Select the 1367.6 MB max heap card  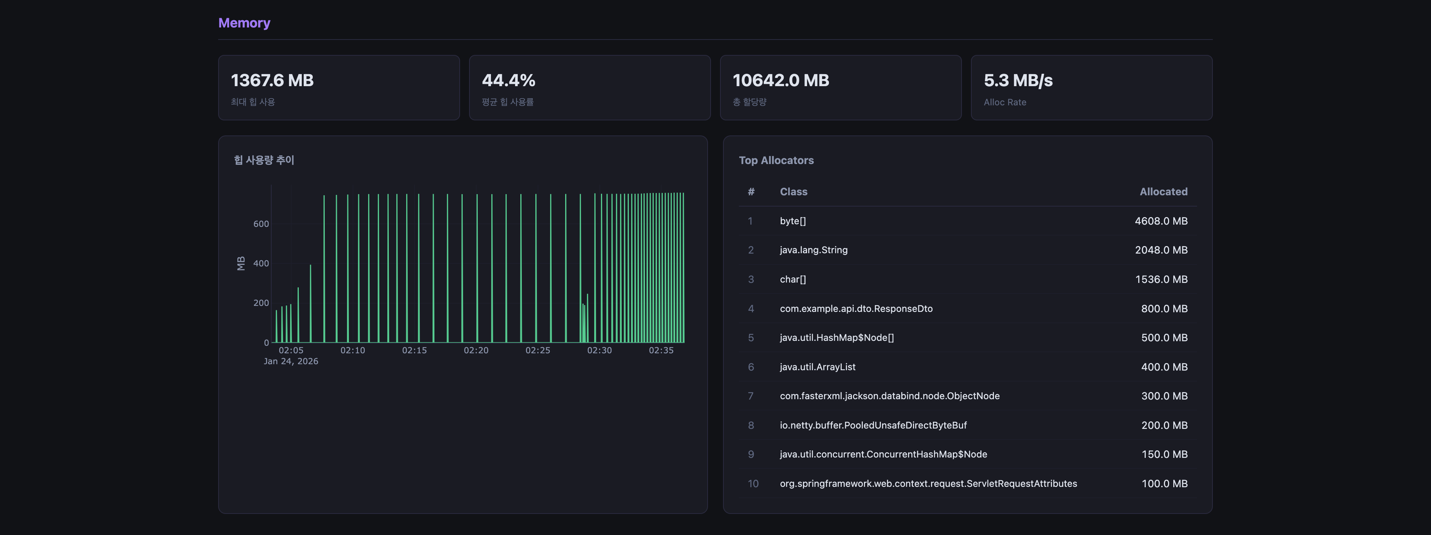tap(338, 88)
